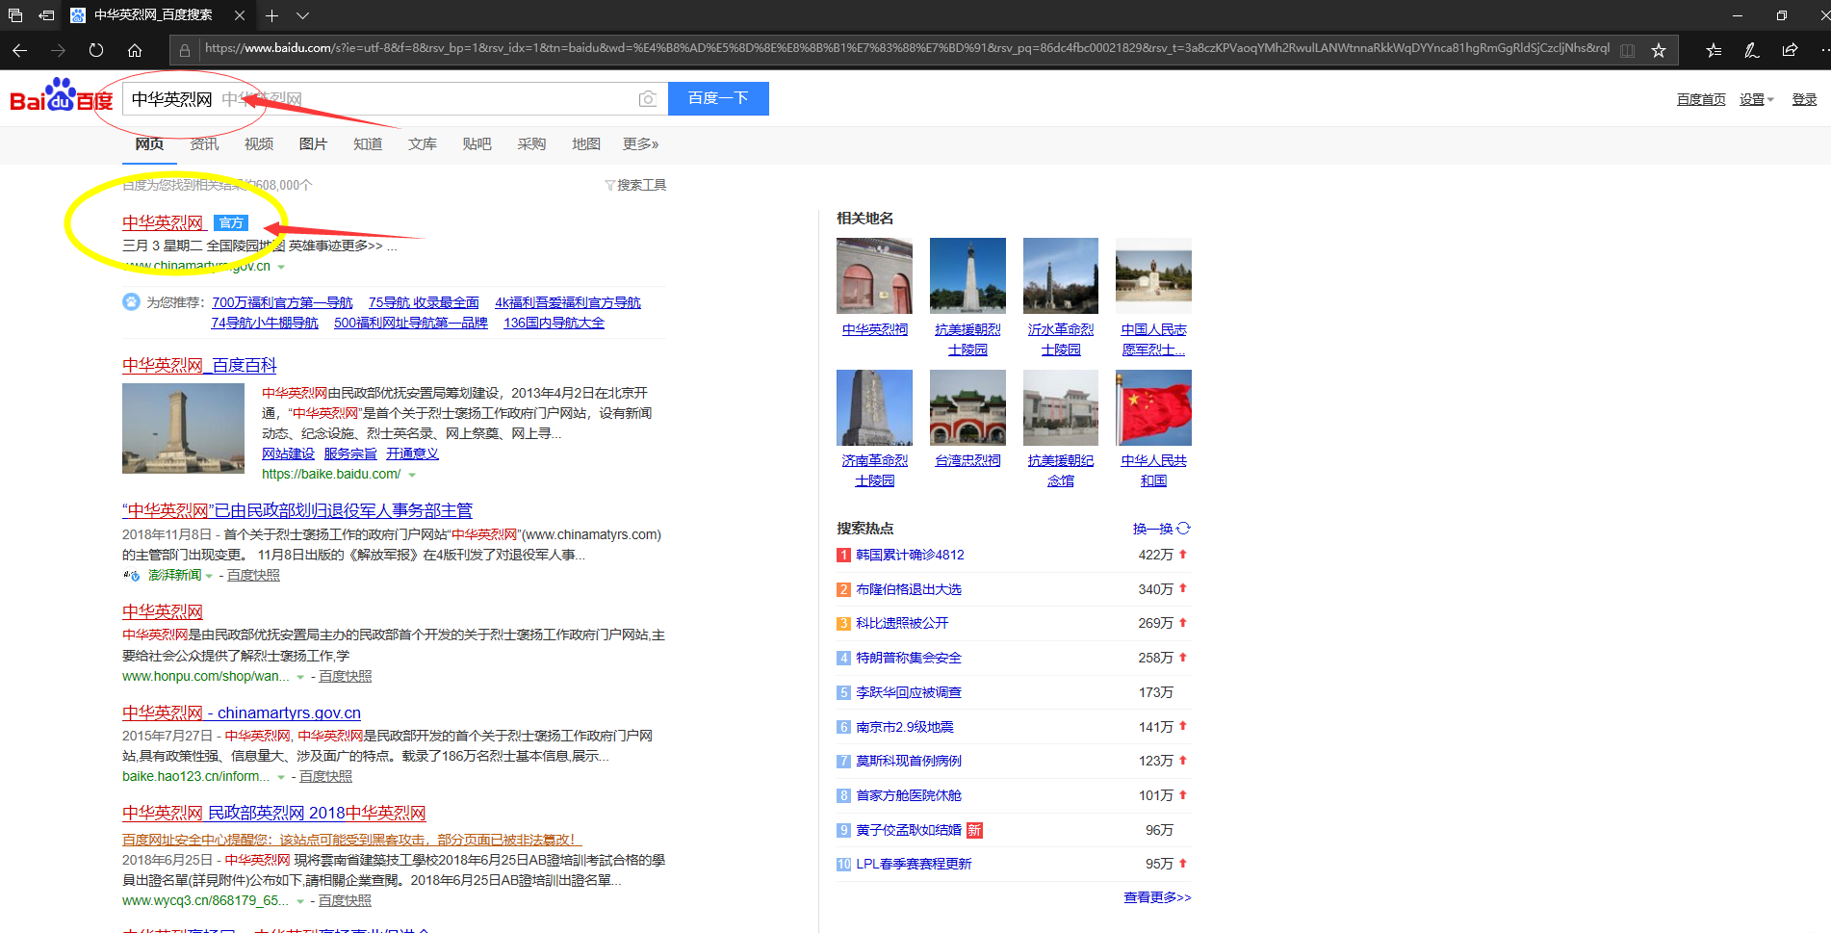Click the camera image search icon

click(648, 99)
